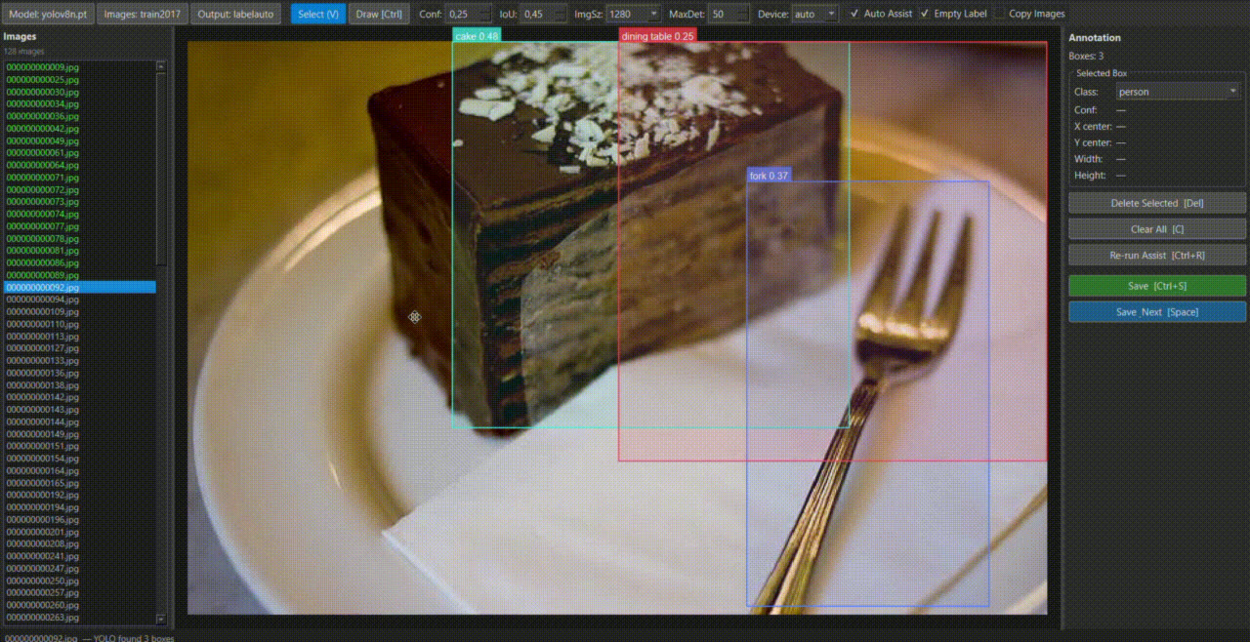Click the MaxDet value field
The height and width of the screenshot is (642, 1250).
(729, 14)
